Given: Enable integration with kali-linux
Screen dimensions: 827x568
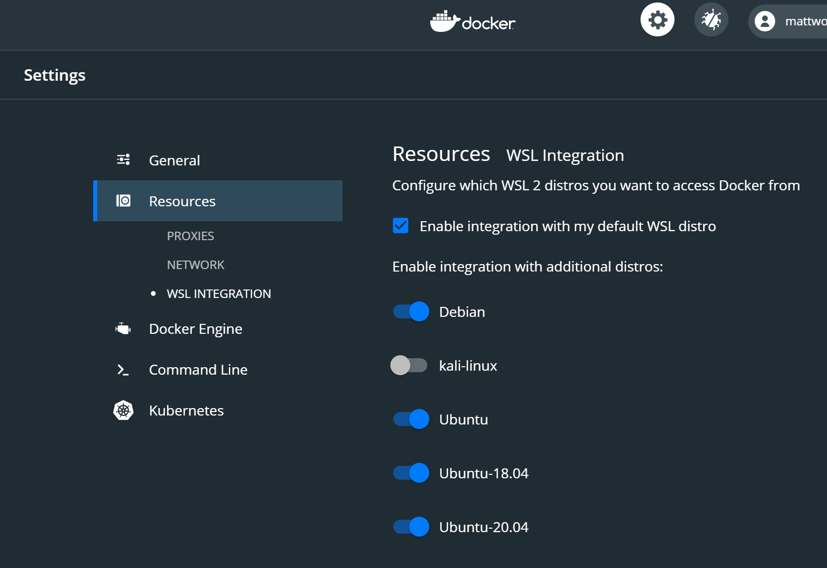Looking at the screenshot, I should tap(410, 365).
